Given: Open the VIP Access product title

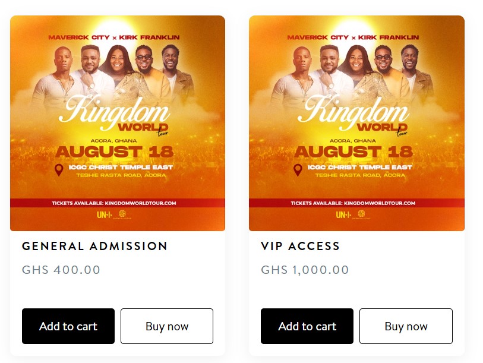Looking at the screenshot, I should click(x=300, y=246).
